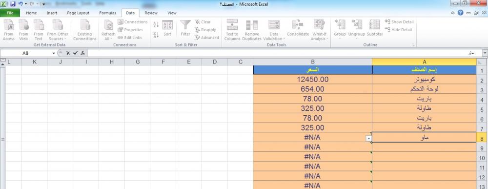Toggle the Filter funnel button
This screenshot has height=189, width=488.
point(185,29)
